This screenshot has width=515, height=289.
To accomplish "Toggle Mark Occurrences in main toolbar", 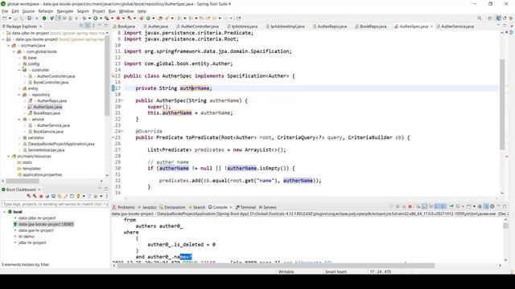I will click(x=58, y=18).
